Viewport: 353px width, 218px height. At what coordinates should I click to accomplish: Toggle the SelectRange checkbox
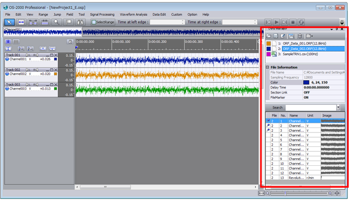(94, 22)
